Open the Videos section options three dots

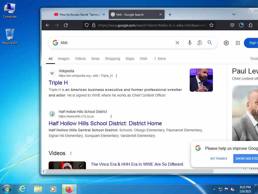click(71, 153)
